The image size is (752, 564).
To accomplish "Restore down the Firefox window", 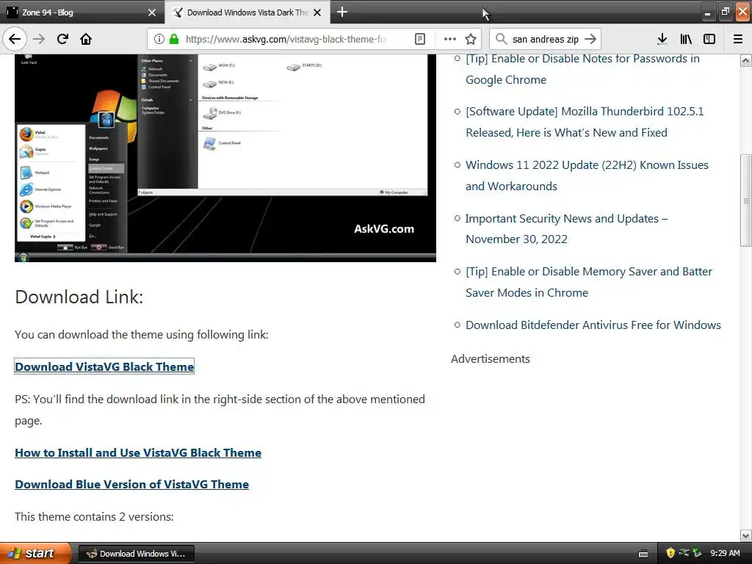I will [x=725, y=12].
